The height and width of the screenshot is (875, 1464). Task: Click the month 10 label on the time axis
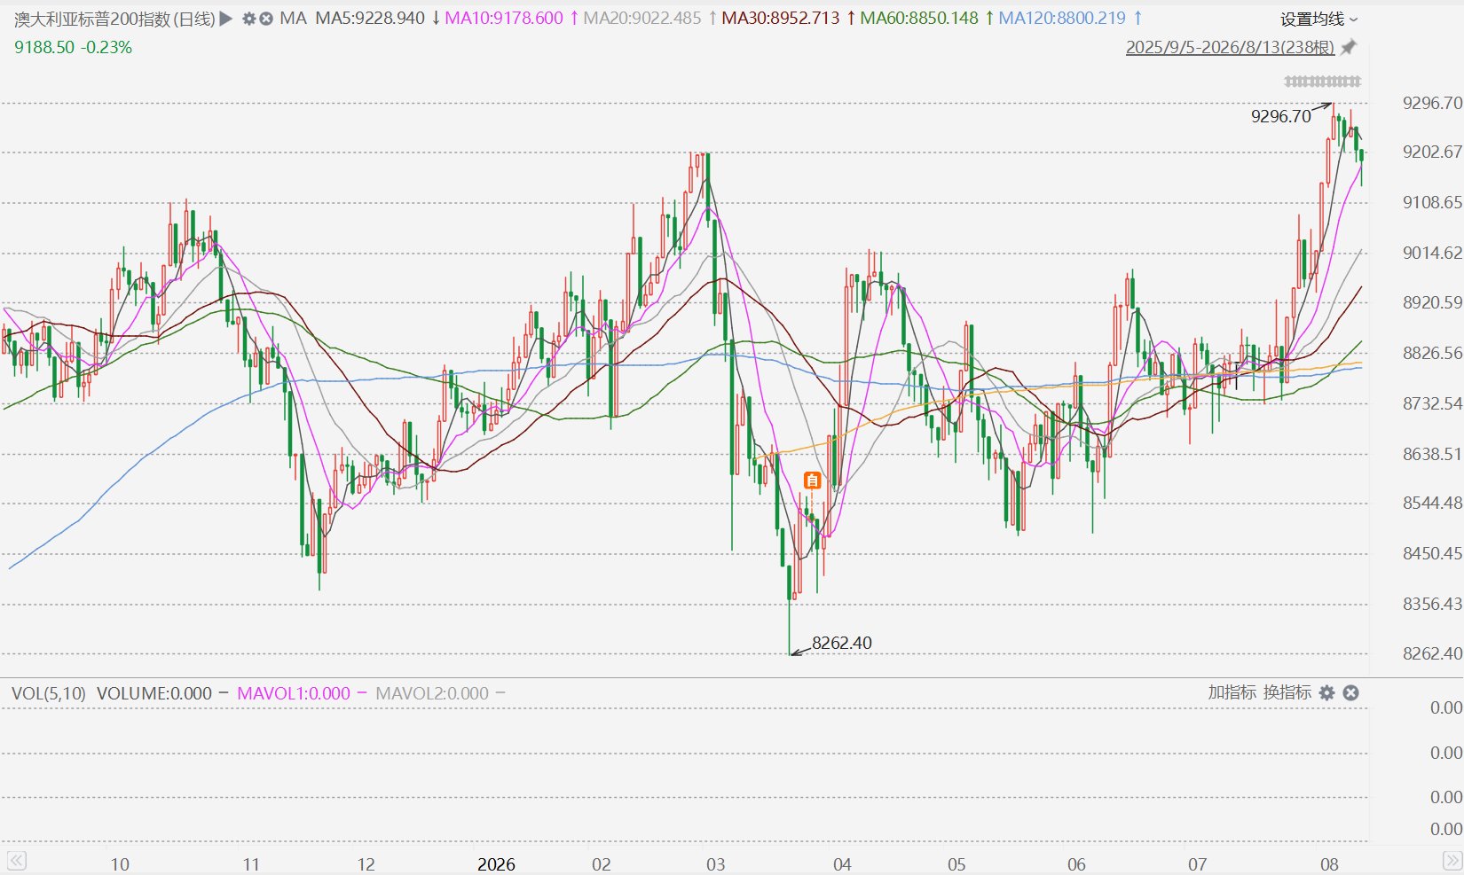(119, 864)
